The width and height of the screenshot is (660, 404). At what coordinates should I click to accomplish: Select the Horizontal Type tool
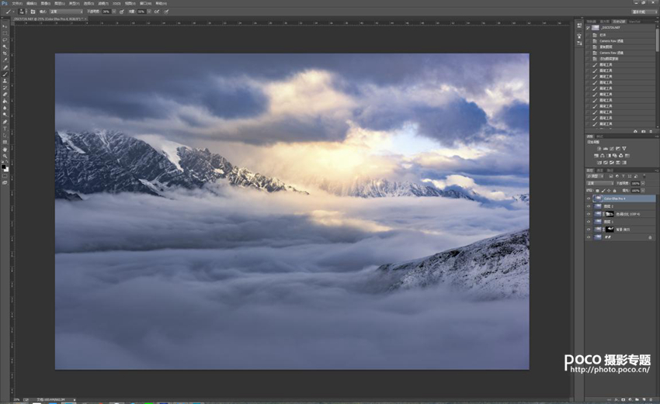click(5, 128)
